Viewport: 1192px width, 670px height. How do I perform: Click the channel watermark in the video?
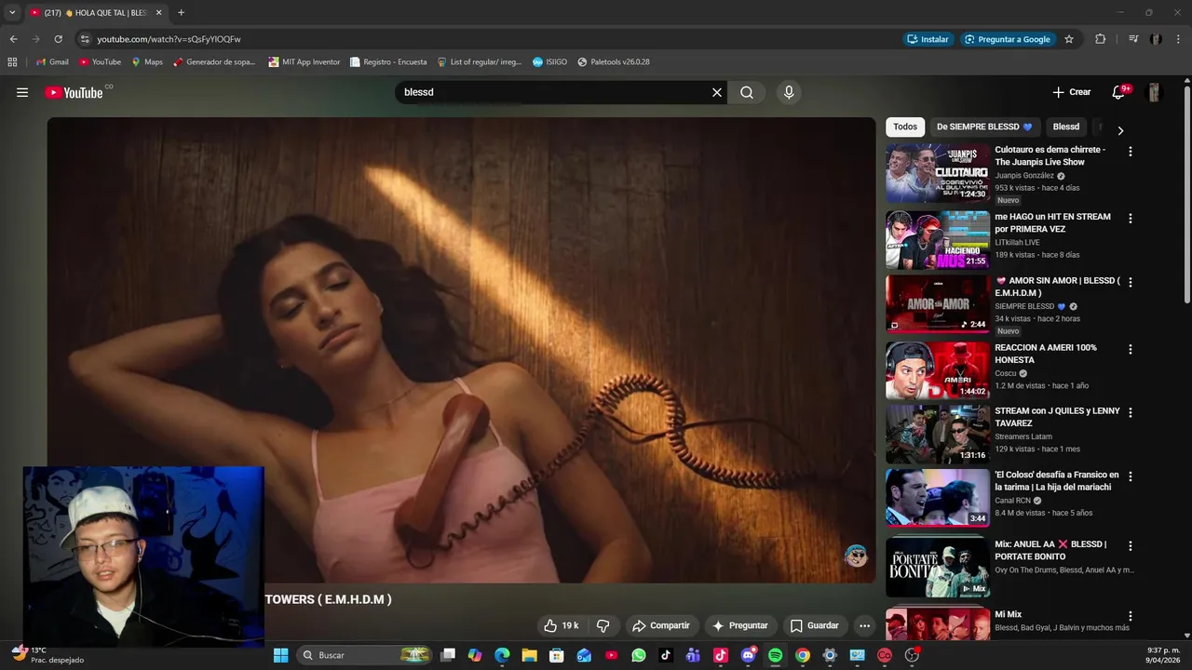click(855, 556)
